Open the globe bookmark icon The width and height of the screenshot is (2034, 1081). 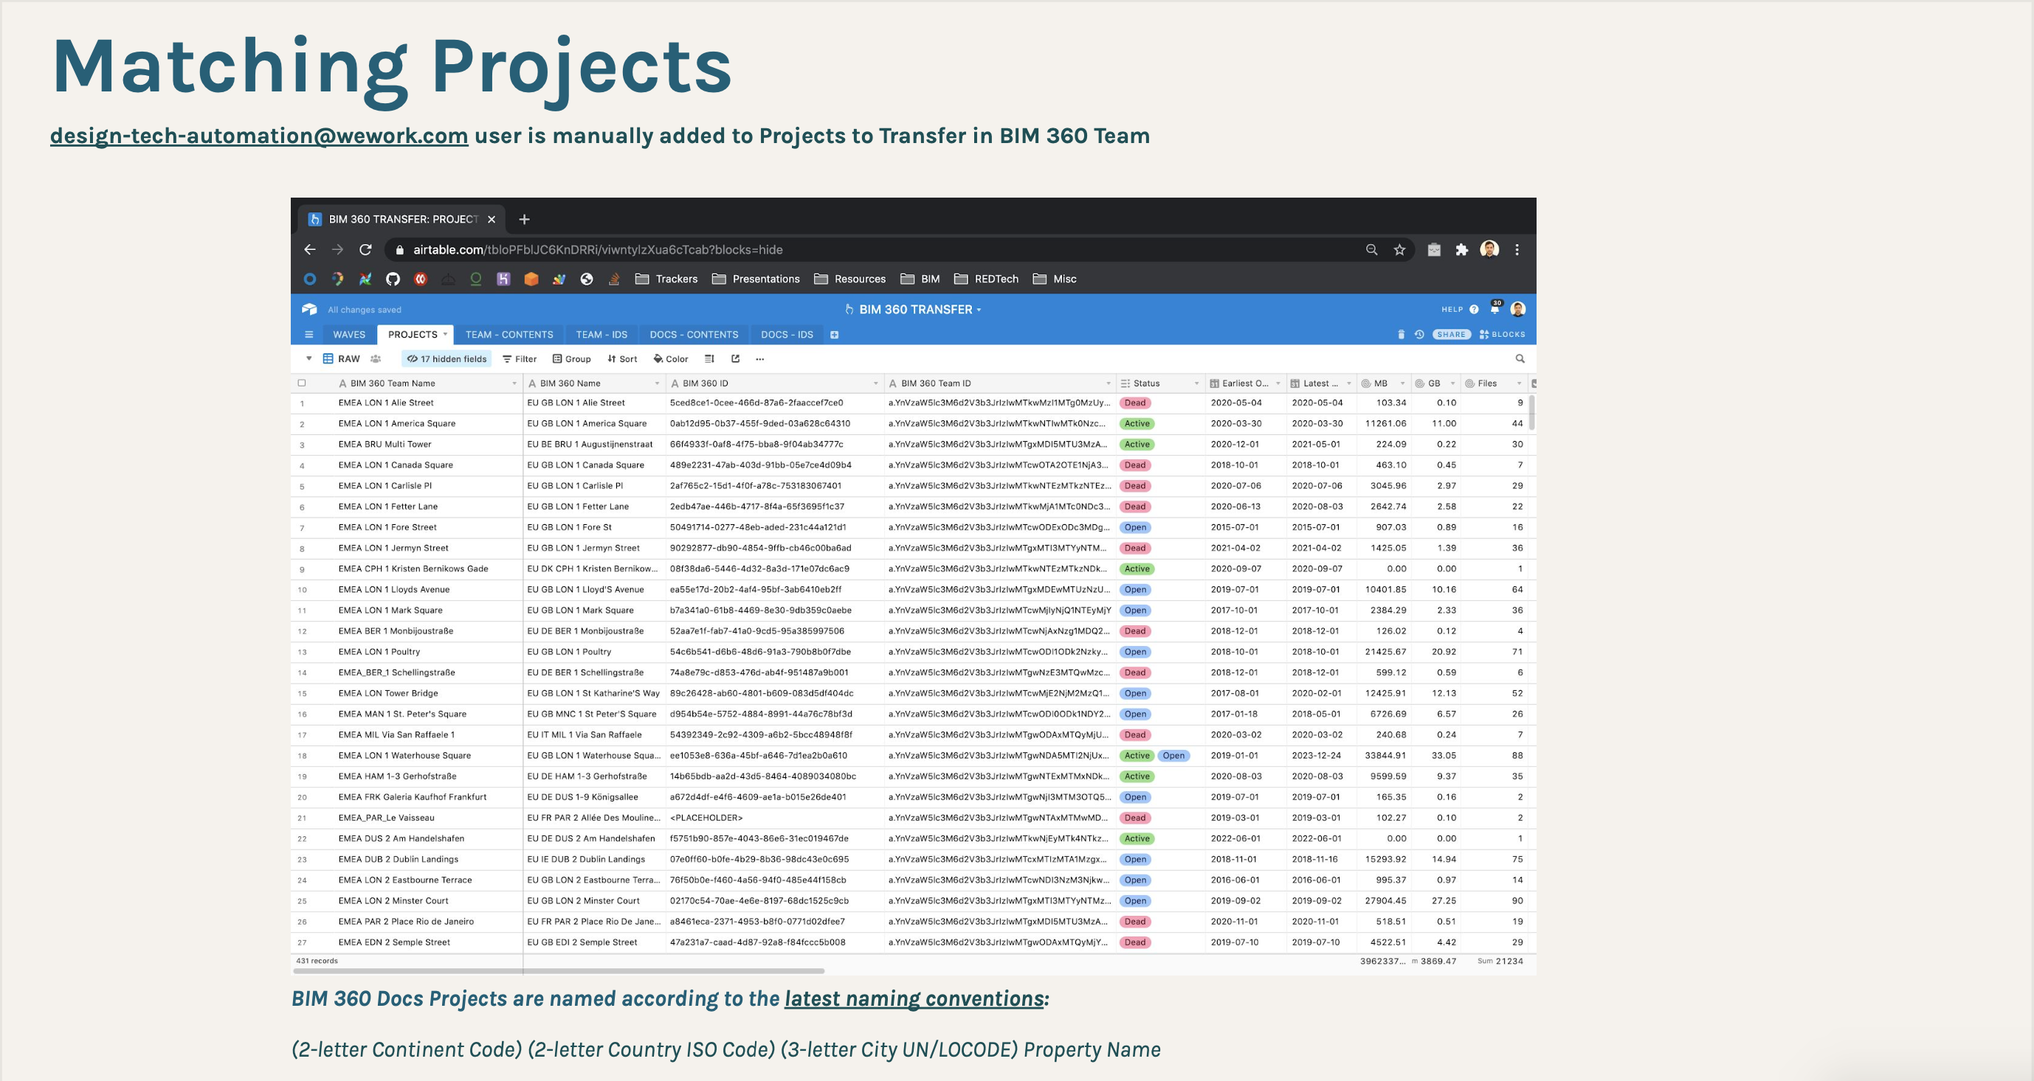pos(587,279)
